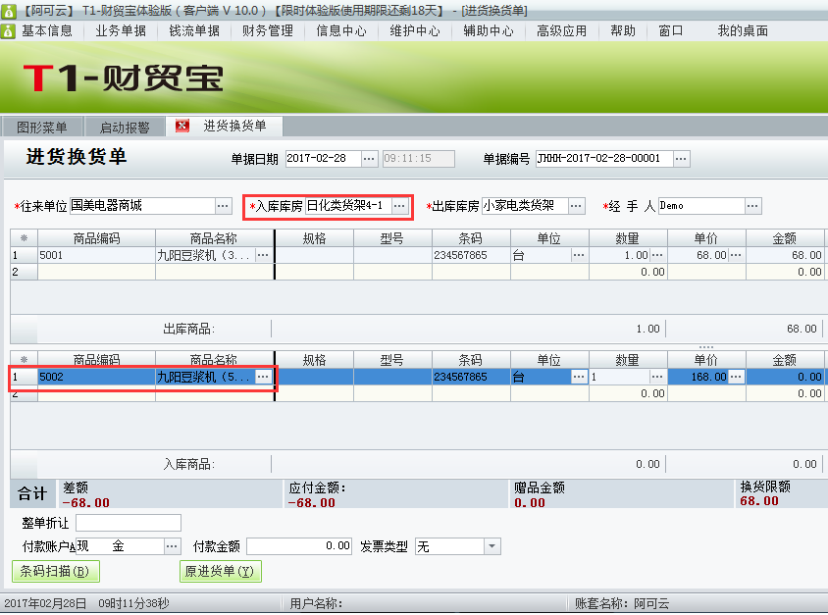Click application icon in title bar
This screenshot has height=615, width=828.
click(x=9, y=10)
